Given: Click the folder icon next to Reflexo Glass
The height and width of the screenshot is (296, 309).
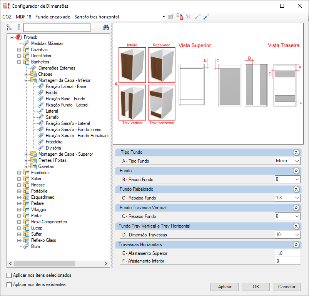Looking at the screenshot, I should (x=26, y=240).
